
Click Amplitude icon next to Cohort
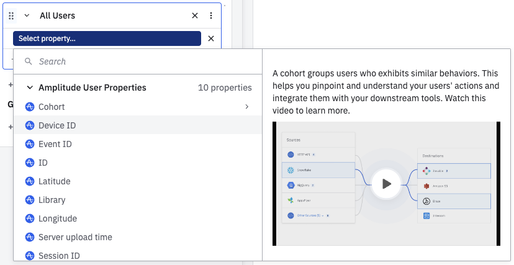30,107
